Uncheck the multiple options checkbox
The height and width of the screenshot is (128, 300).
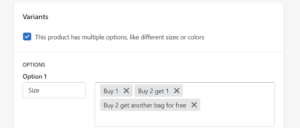[27, 37]
